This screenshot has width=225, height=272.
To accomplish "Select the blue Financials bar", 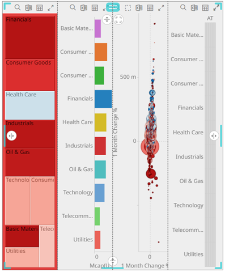I will tap(103, 99).
